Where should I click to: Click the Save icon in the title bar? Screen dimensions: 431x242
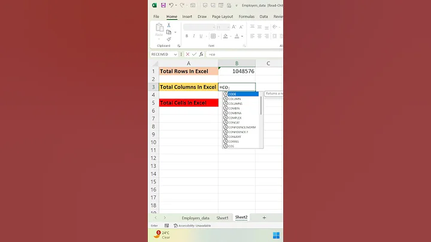pyautogui.click(x=163, y=5)
